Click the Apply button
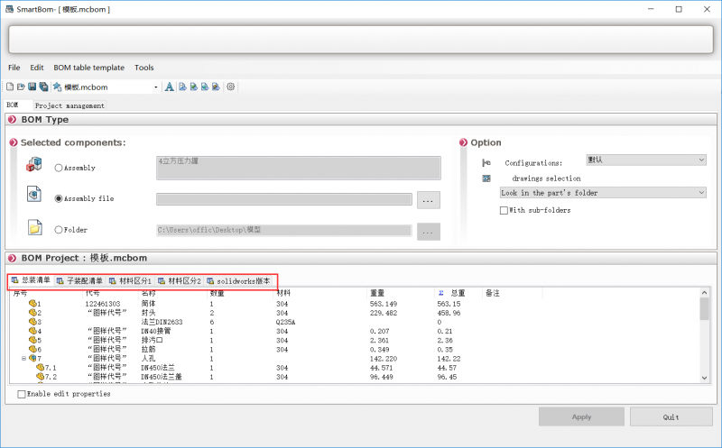The height and width of the screenshot is (448, 722). [x=581, y=416]
